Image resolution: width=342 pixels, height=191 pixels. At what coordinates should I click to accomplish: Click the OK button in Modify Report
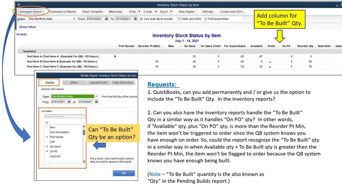pyautogui.click(x=124, y=173)
